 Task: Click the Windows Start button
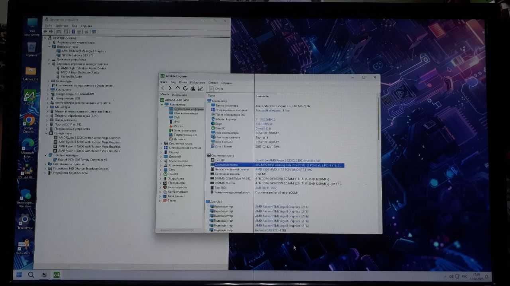click(x=18, y=274)
